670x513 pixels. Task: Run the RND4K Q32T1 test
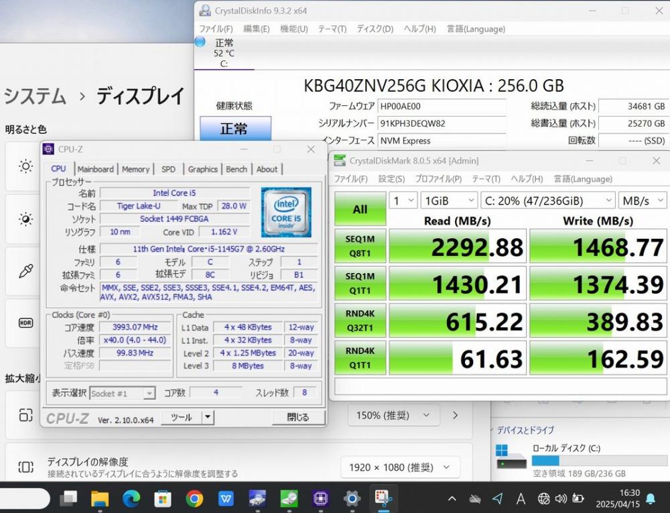360,320
